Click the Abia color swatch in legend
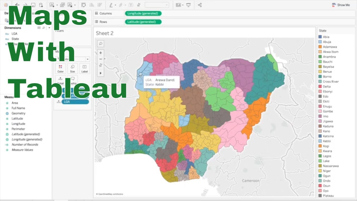The width and height of the screenshot is (357, 201). (320, 37)
